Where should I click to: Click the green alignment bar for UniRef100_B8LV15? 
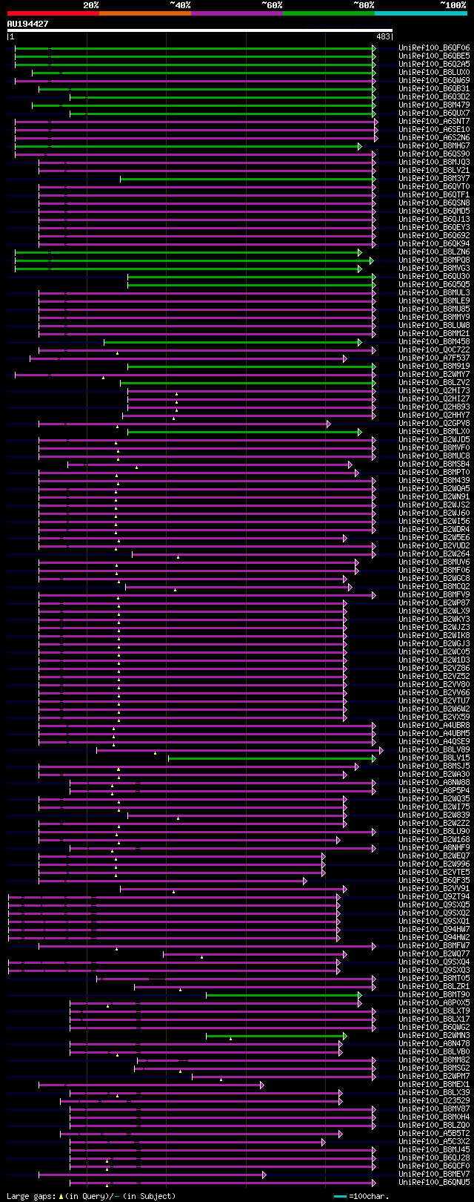click(272, 758)
